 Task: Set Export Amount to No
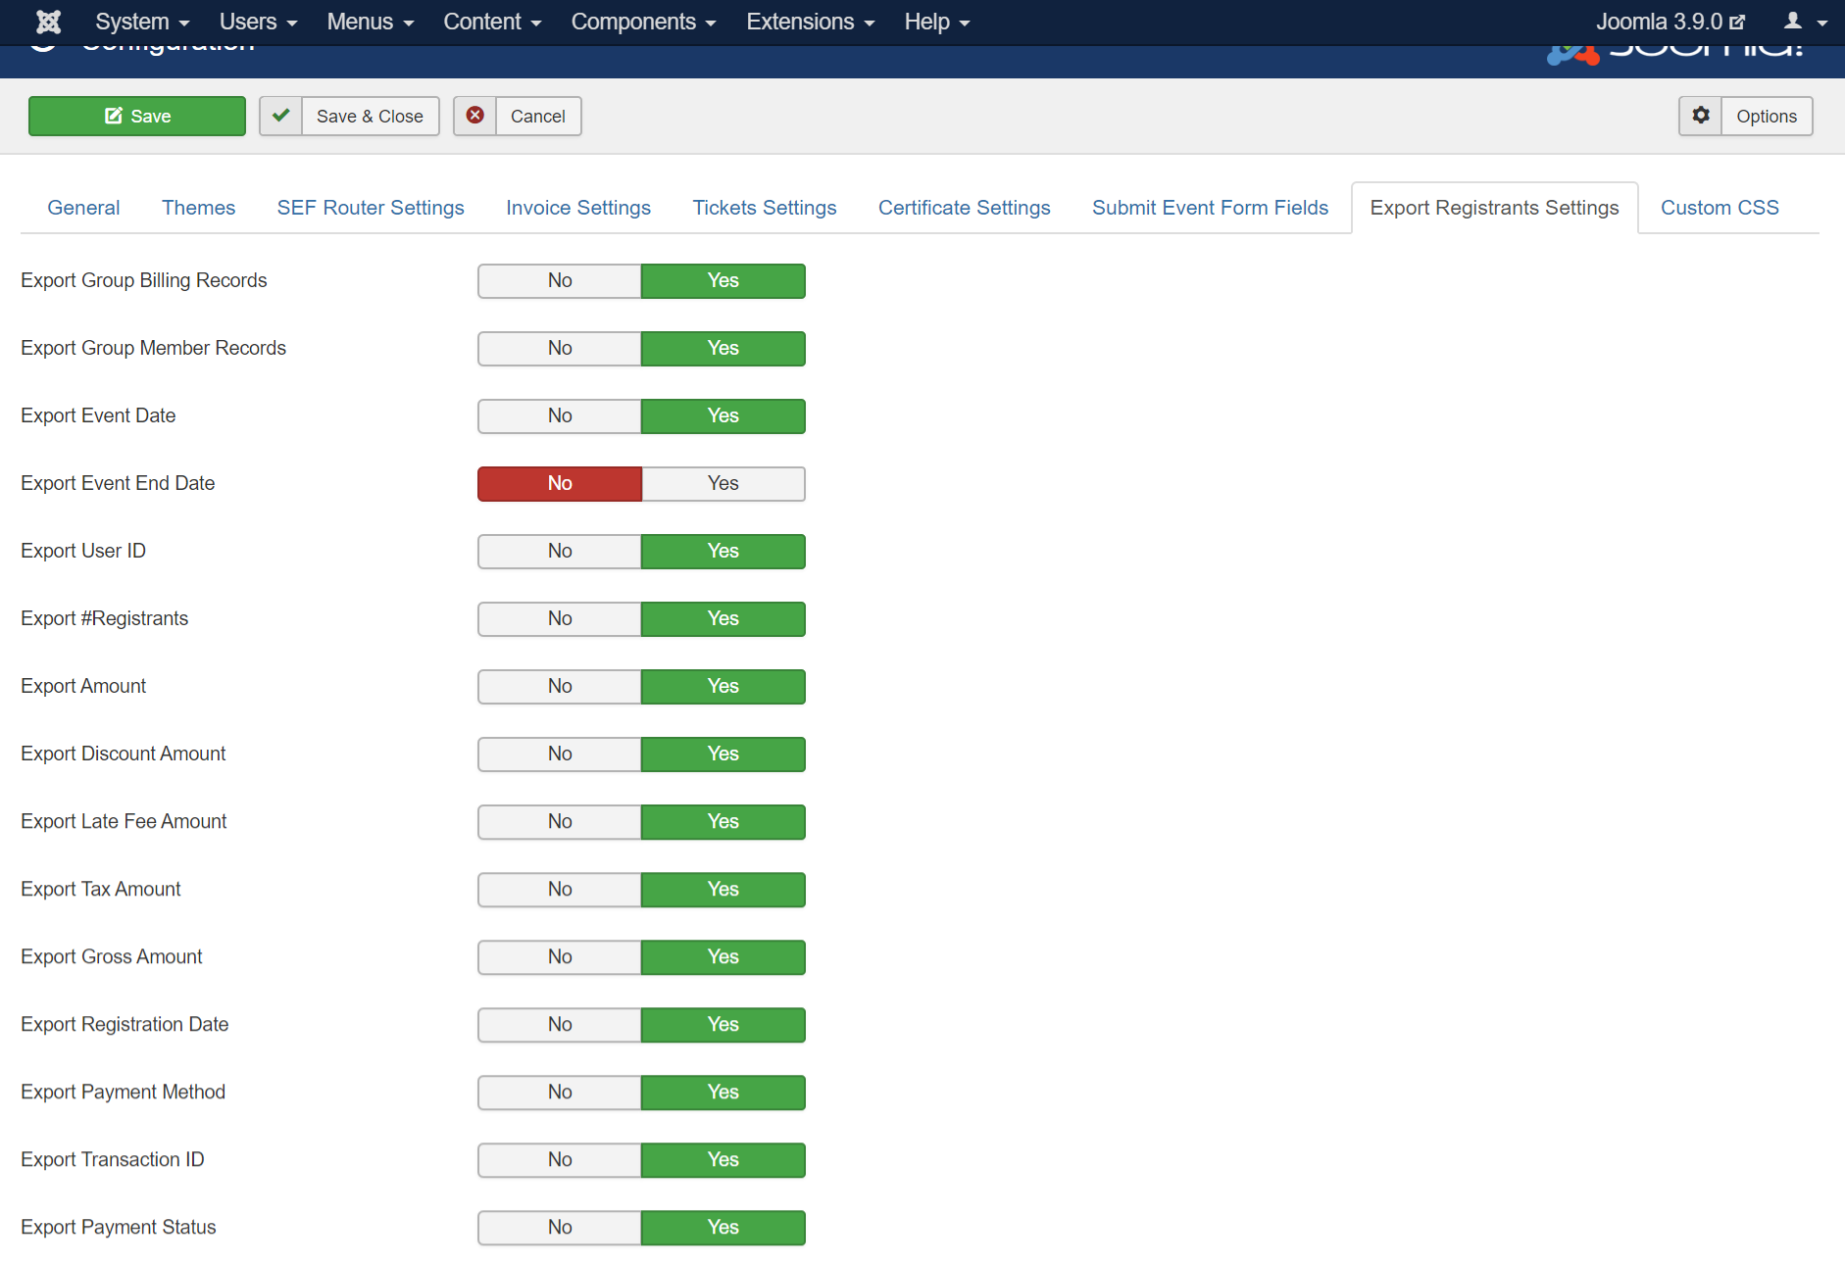[560, 687]
